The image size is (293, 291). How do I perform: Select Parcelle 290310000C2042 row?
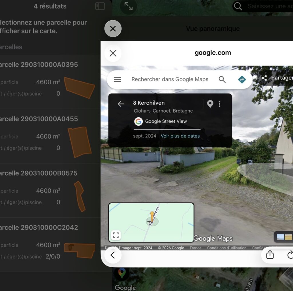[50, 245]
